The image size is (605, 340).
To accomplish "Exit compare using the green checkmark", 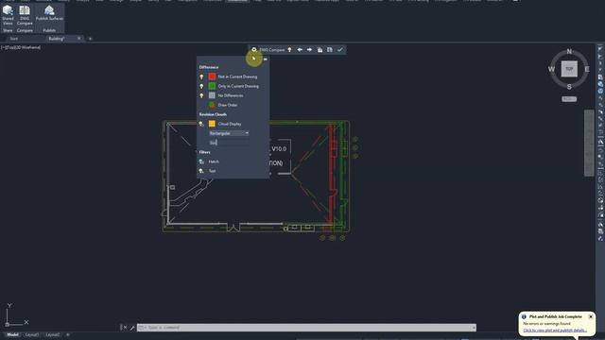I will click(x=340, y=50).
